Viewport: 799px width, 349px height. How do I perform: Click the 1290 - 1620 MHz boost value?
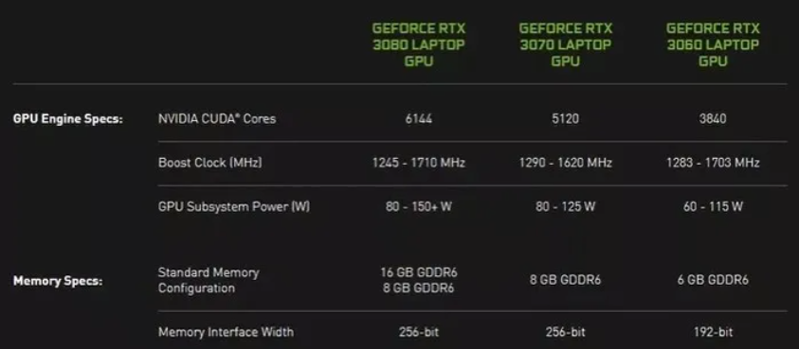coord(566,163)
